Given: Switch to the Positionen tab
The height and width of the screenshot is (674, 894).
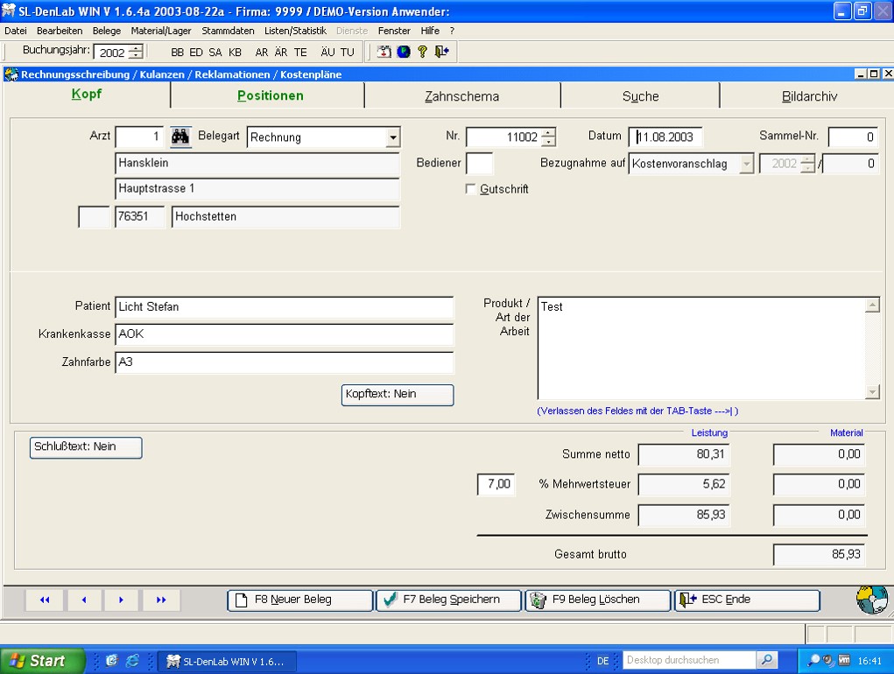Looking at the screenshot, I should click(271, 95).
